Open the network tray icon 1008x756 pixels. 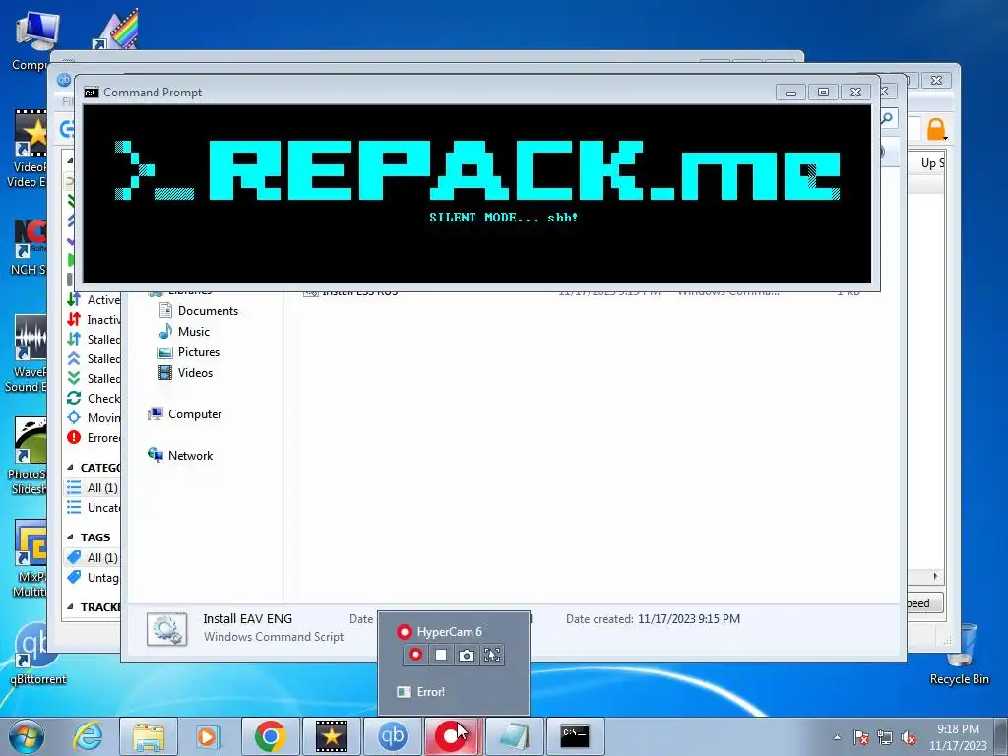coord(885,737)
